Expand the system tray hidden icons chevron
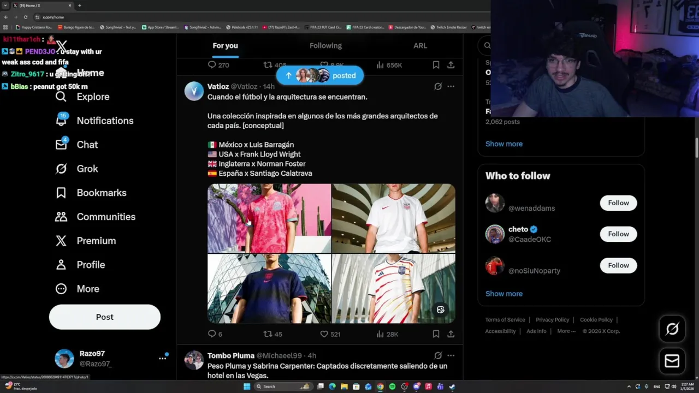The height and width of the screenshot is (393, 699). [x=629, y=386]
